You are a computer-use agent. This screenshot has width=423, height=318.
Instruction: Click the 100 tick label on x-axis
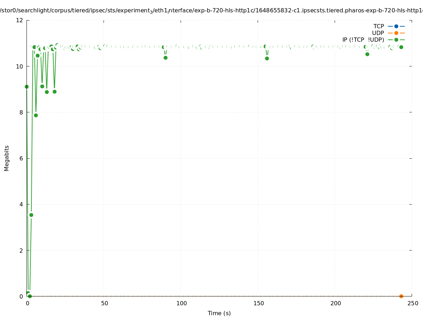point(181,303)
